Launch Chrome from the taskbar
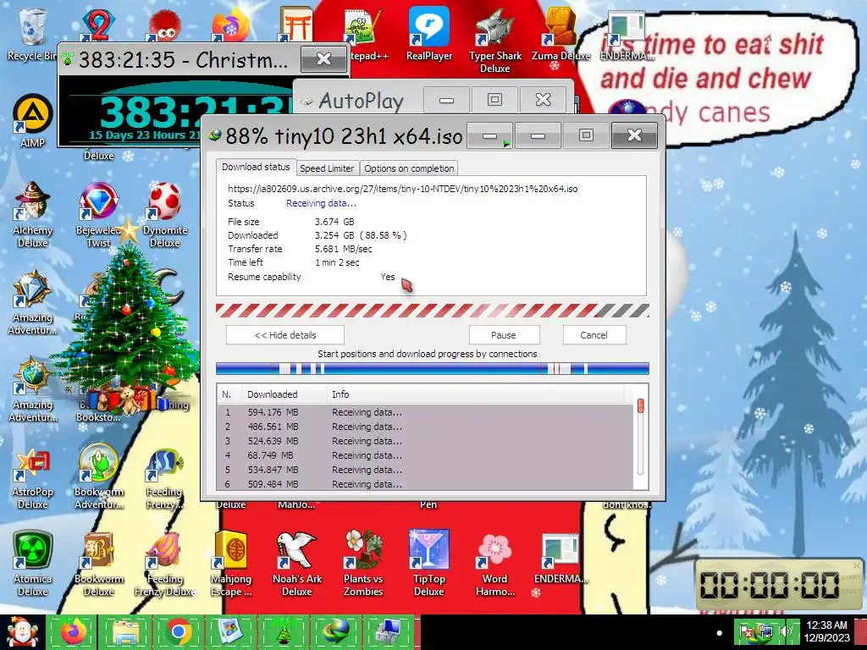The height and width of the screenshot is (650, 867). pyautogui.click(x=178, y=632)
